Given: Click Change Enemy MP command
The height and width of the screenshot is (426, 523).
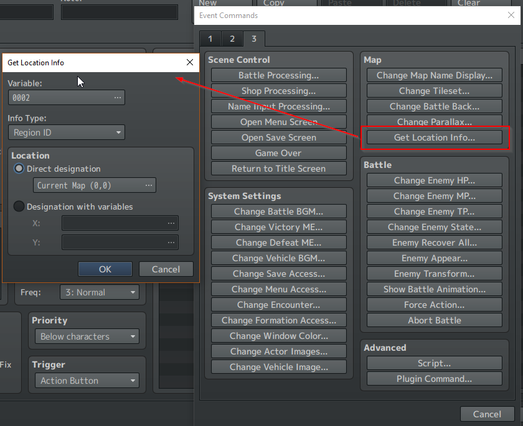Looking at the screenshot, I should (x=435, y=196).
